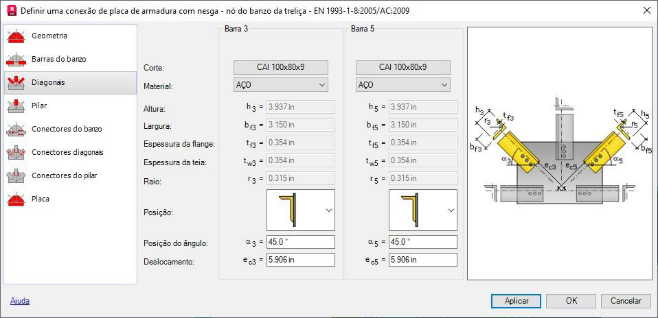Click the Diagonais section icon
Viewport: 658px width, 318px height.
pyautogui.click(x=16, y=82)
